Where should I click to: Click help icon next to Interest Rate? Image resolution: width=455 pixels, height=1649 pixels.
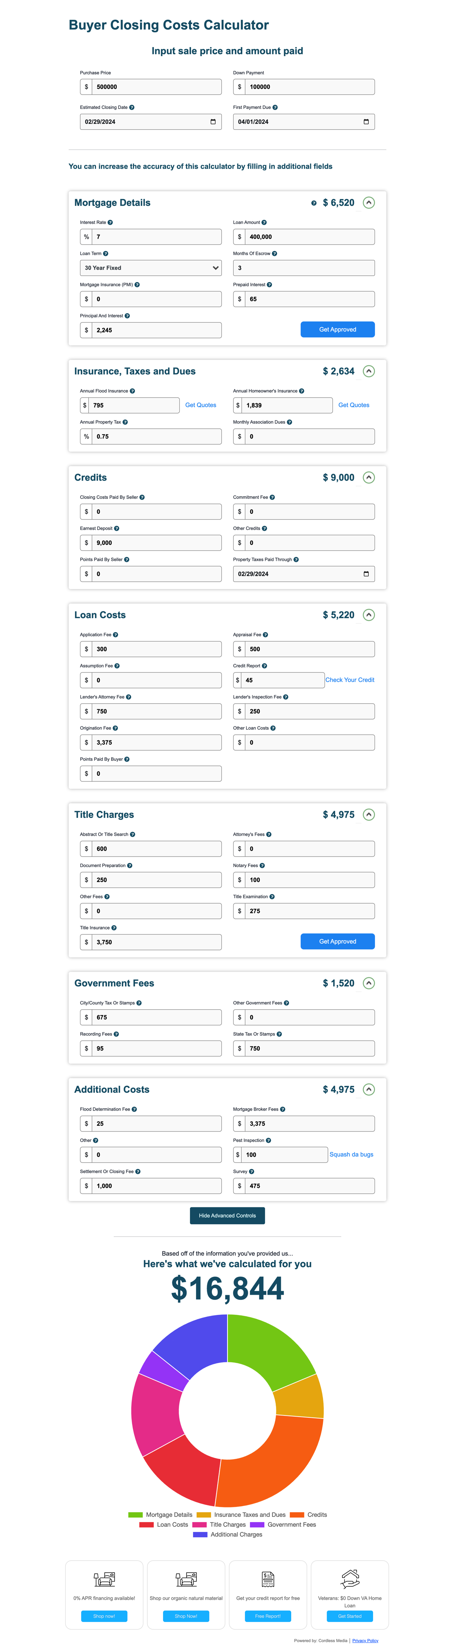pos(110,223)
